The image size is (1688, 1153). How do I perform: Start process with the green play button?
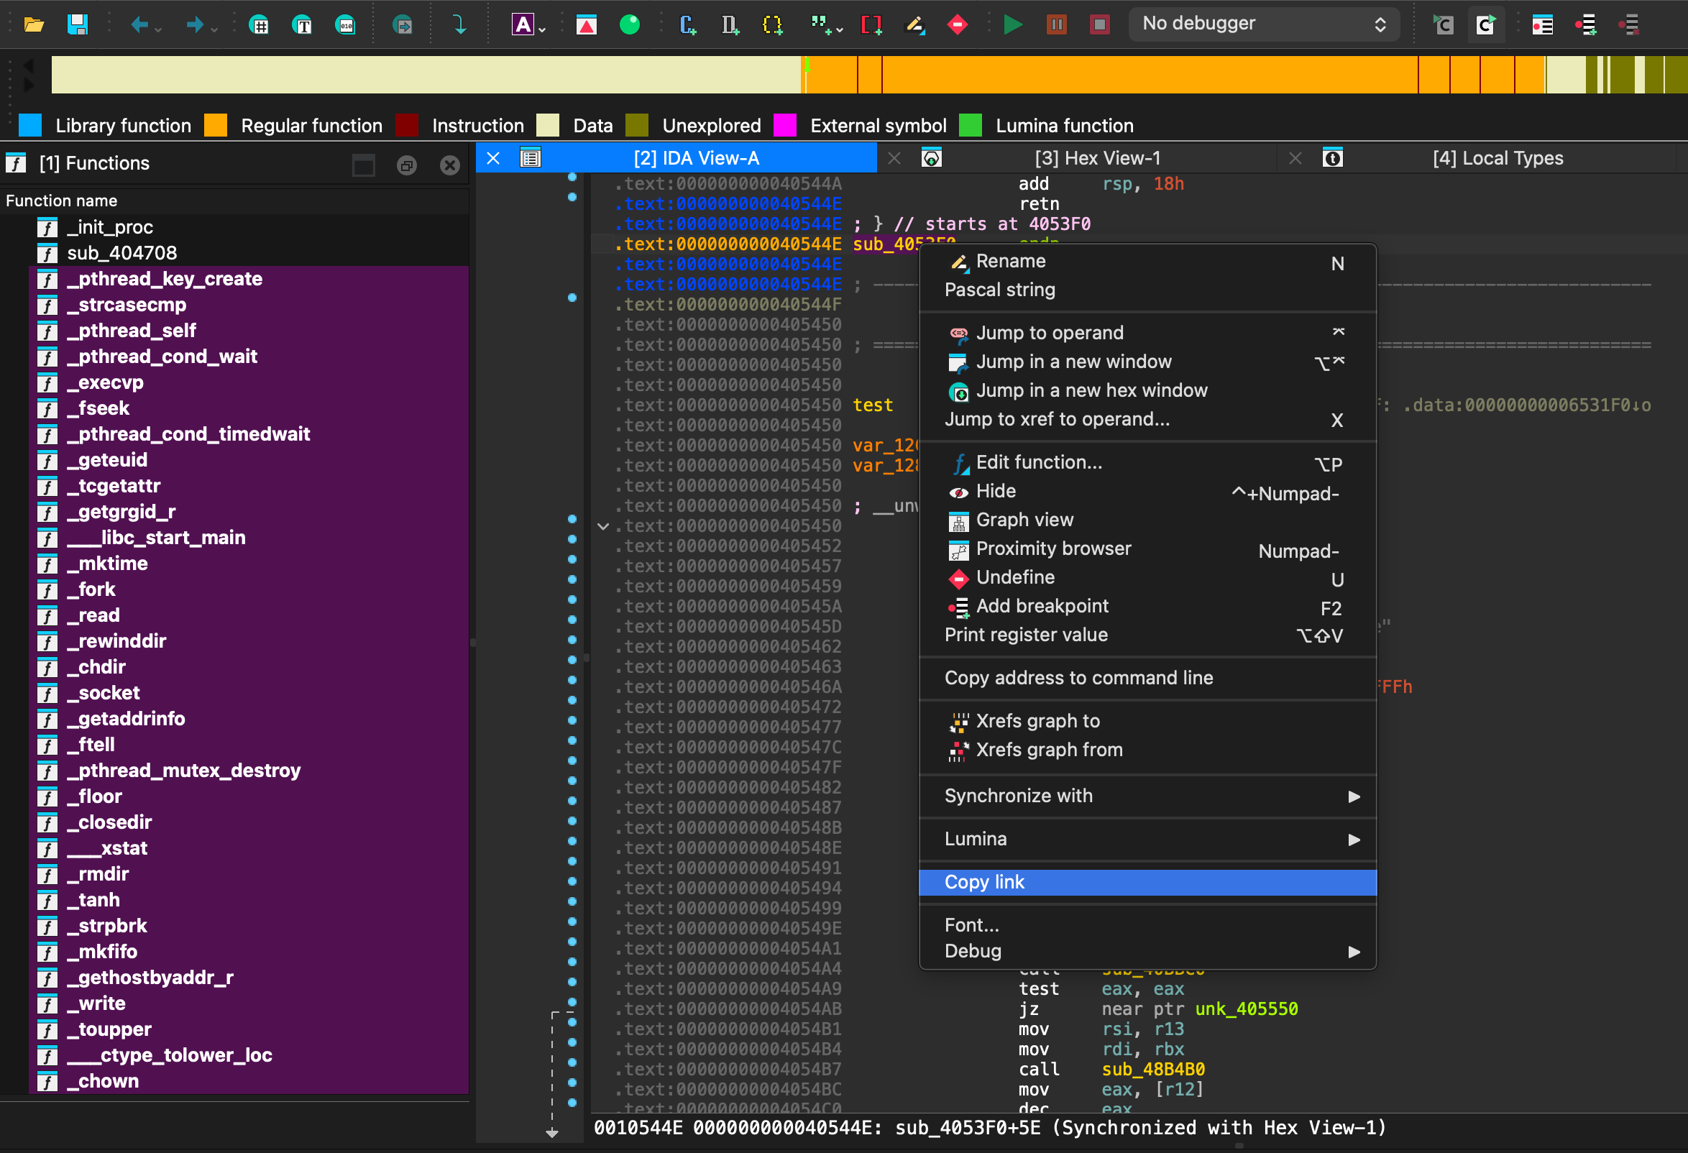coord(1012,24)
